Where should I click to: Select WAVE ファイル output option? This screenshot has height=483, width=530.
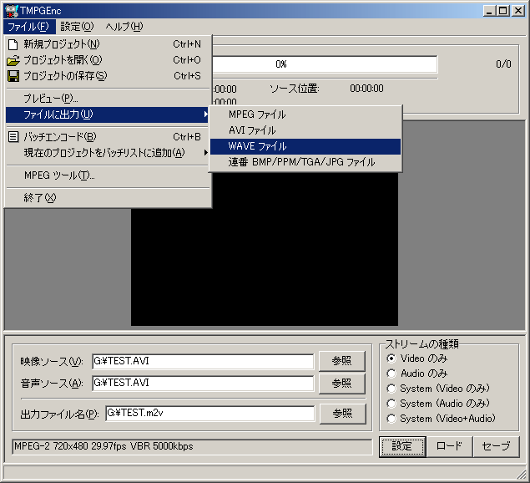pos(305,146)
